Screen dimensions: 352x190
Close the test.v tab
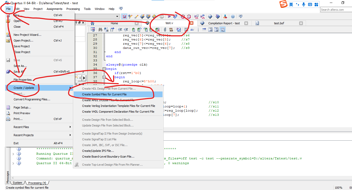pyautogui.click(x=192, y=23)
